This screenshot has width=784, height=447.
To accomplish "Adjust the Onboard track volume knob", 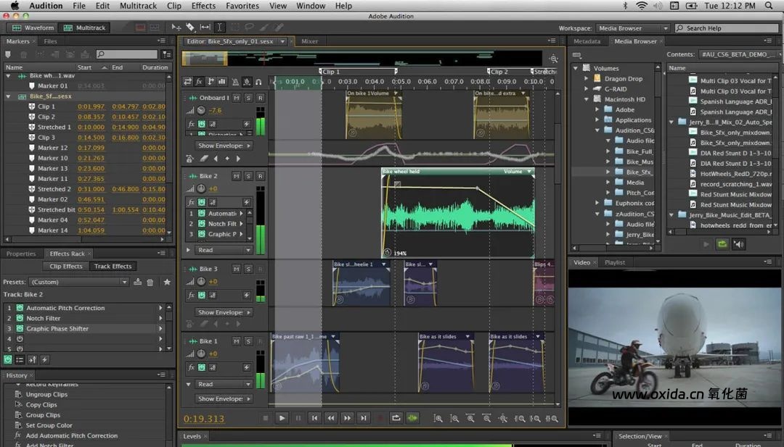I will pos(201,110).
